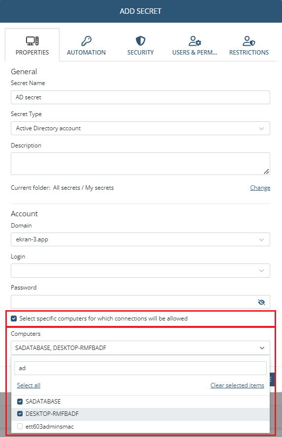Disable select specific computers checkbox
This screenshot has width=282, height=437.
(x=14, y=318)
